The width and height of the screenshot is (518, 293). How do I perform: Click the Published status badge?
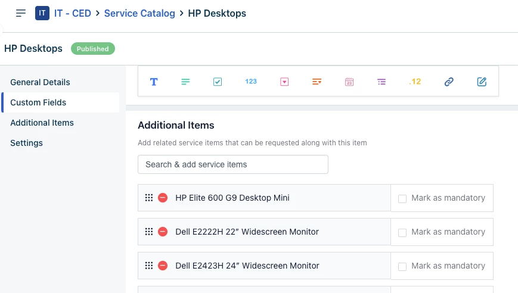(x=93, y=49)
